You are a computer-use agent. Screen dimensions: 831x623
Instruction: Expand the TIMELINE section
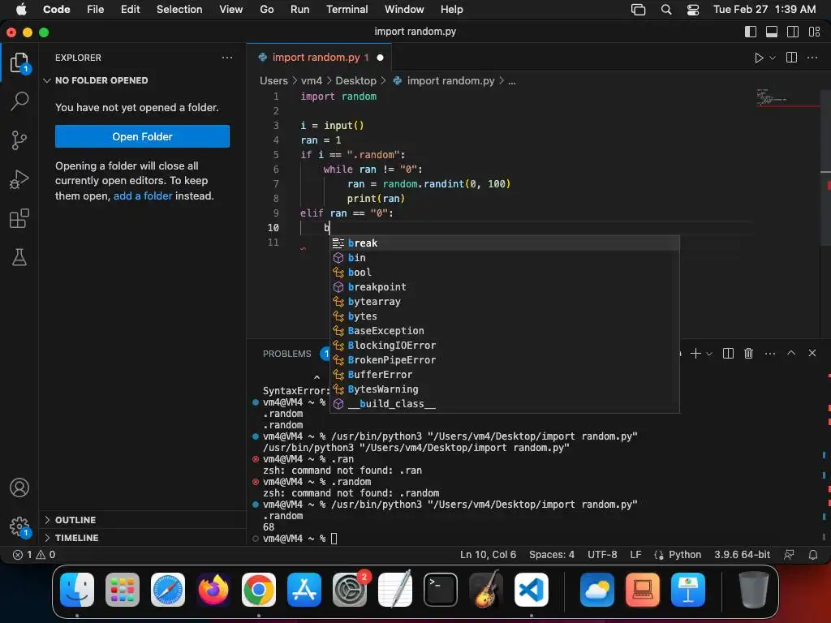(x=143, y=538)
